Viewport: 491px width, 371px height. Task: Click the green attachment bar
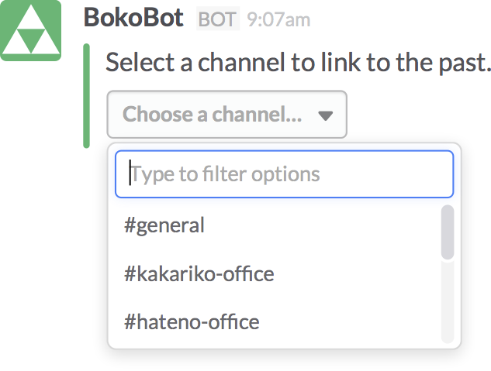tap(87, 95)
